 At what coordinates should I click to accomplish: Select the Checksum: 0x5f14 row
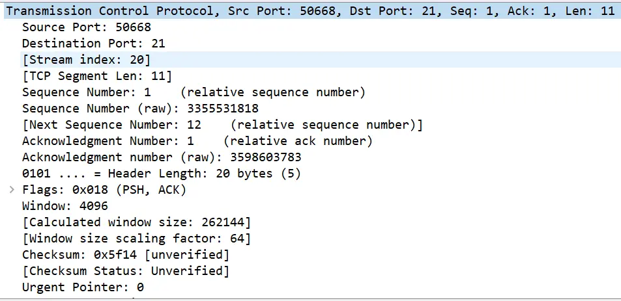click(x=126, y=255)
